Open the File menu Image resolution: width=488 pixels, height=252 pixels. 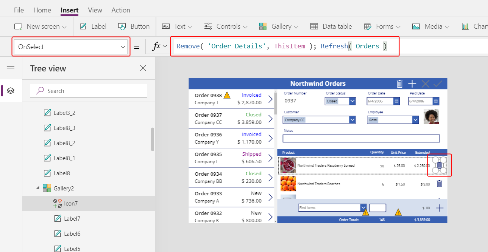(19, 10)
